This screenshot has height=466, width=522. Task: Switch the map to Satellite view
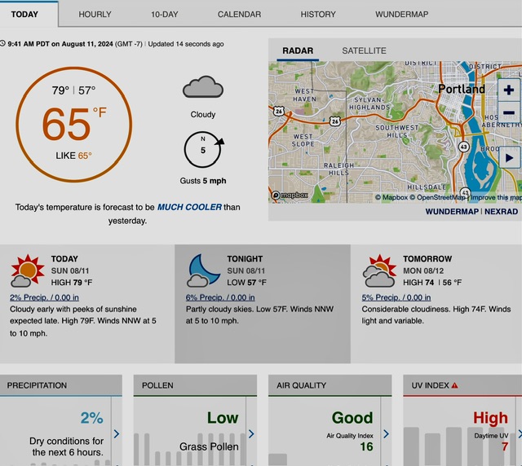pos(364,51)
